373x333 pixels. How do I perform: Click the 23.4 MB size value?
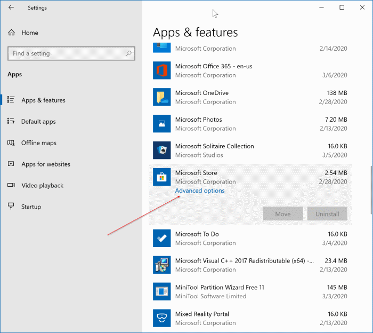(x=336, y=261)
